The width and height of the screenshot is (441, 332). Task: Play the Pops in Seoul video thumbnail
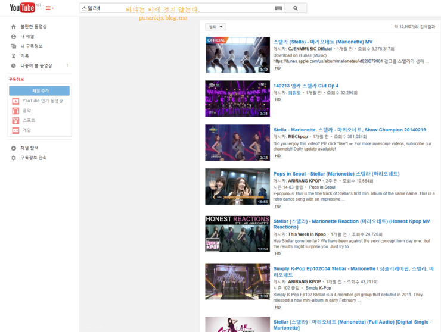coord(238,186)
